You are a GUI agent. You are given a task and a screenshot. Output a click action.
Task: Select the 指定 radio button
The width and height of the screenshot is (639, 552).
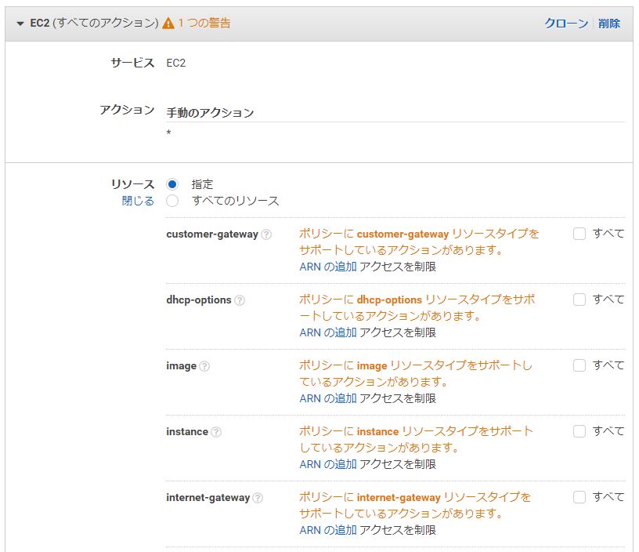coord(172,184)
